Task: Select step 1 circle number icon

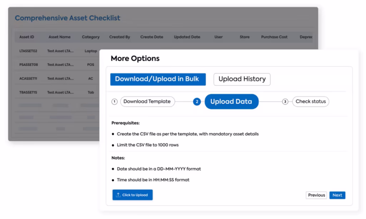Action: (x=114, y=102)
